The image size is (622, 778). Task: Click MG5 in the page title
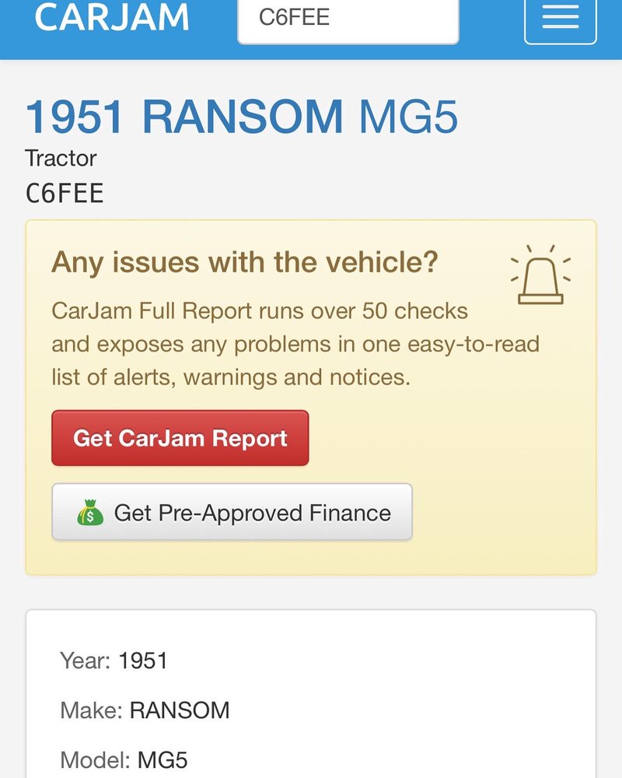pyautogui.click(x=407, y=117)
